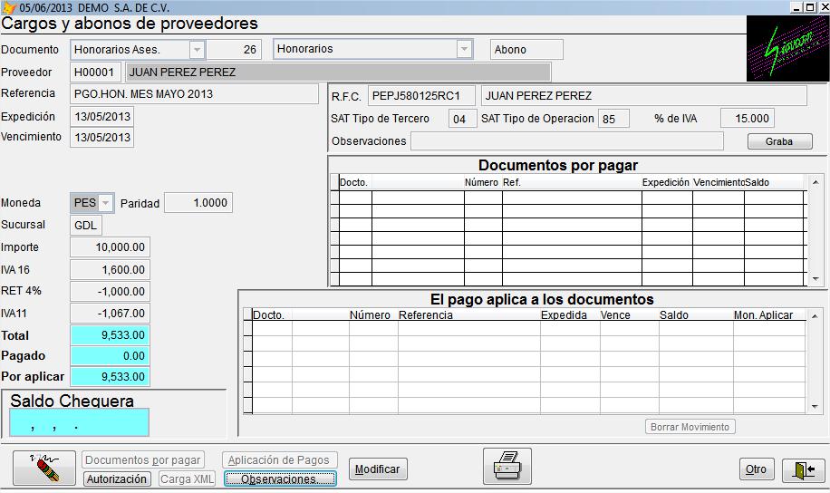Click the Autorización button
830x493 pixels.
(117, 478)
